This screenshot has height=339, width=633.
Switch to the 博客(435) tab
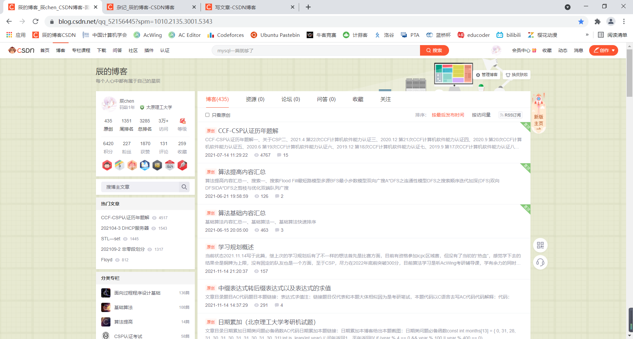pyautogui.click(x=217, y=99)
